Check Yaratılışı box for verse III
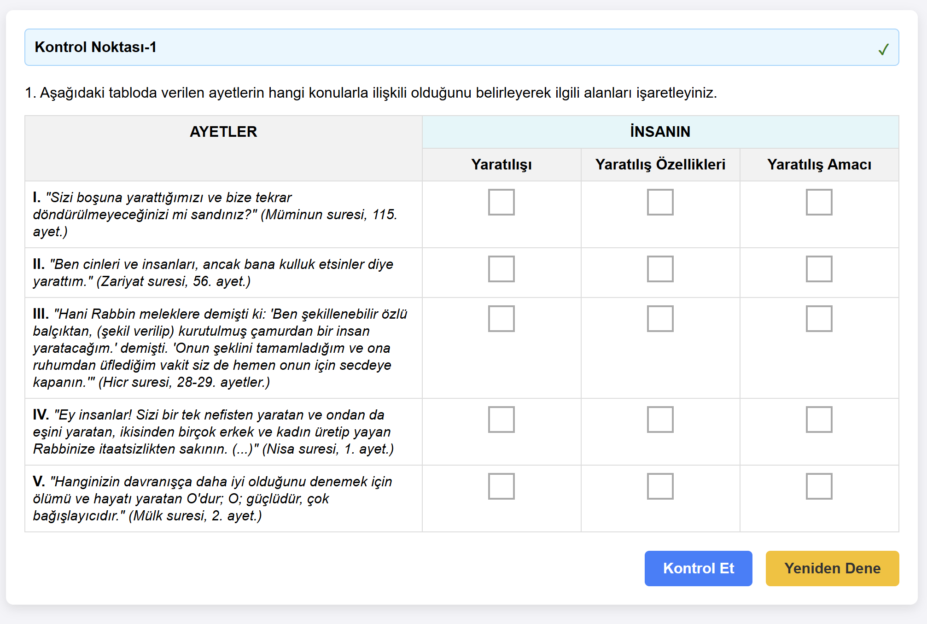Image resolution: width=927 pixels, height=624 pixels. [x=501, y=318]
